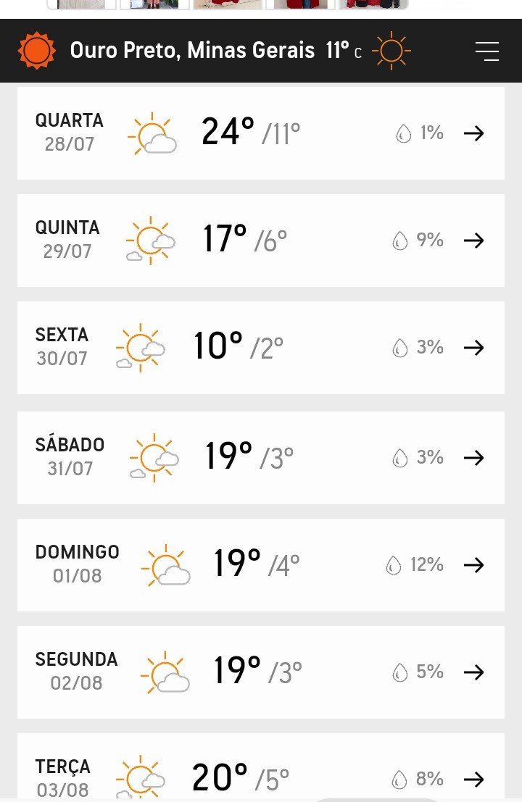Click the sunny icon beside 11° C
Viewport: 522px width, 802px height.
(x=391, y=51)
